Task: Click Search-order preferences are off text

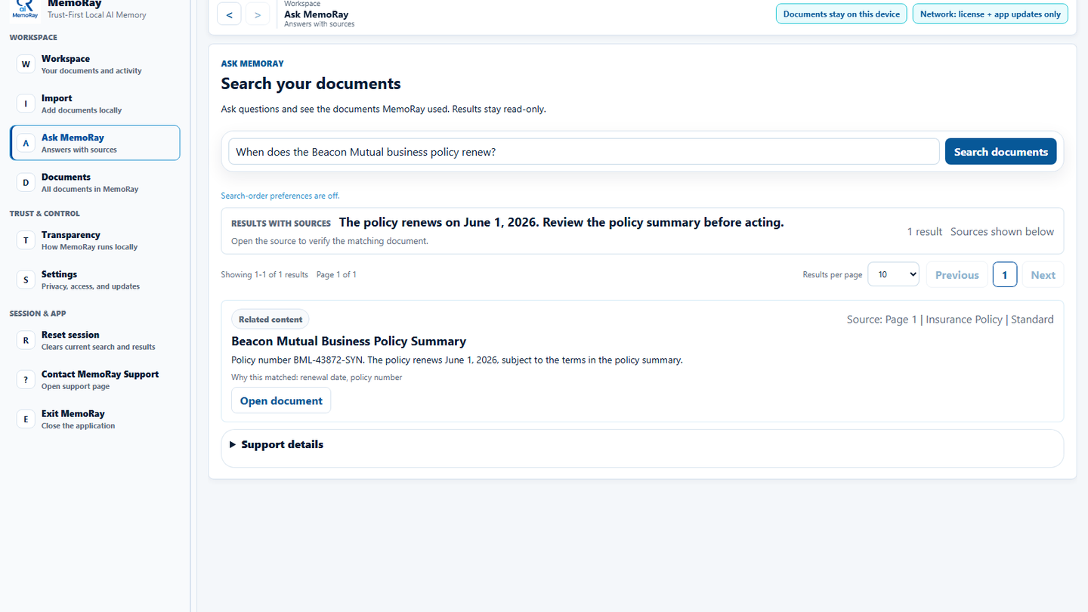Action: click(280, 196)
